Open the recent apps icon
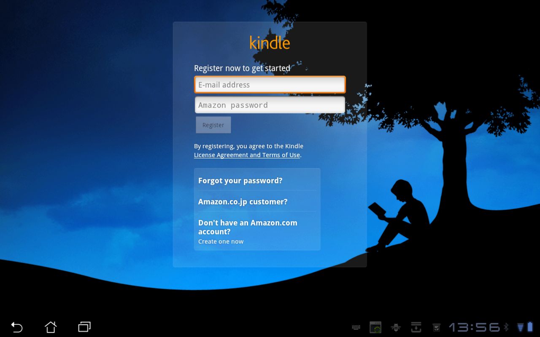 pos(84,327)
